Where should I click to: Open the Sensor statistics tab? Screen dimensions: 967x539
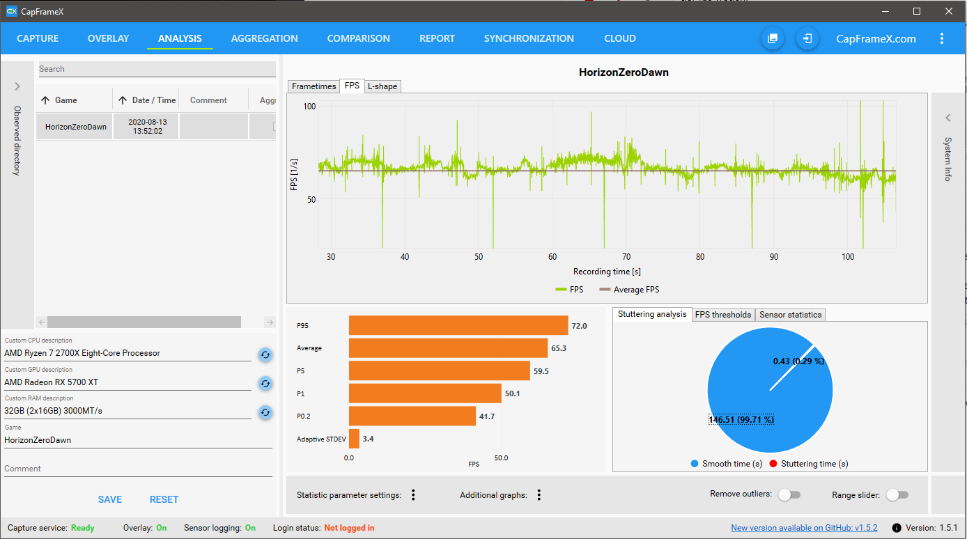[791, 315]
